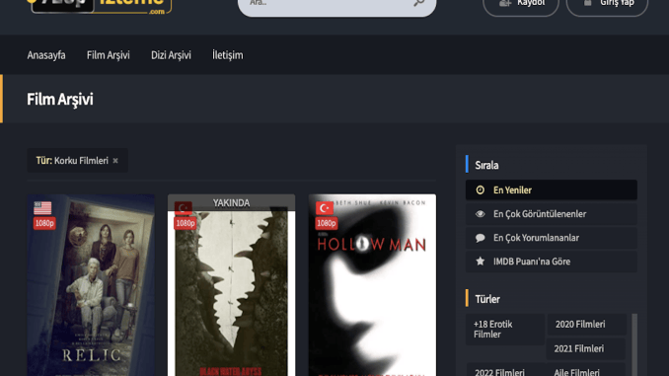Select the 2021 Filmleri genre

[585, 348]
